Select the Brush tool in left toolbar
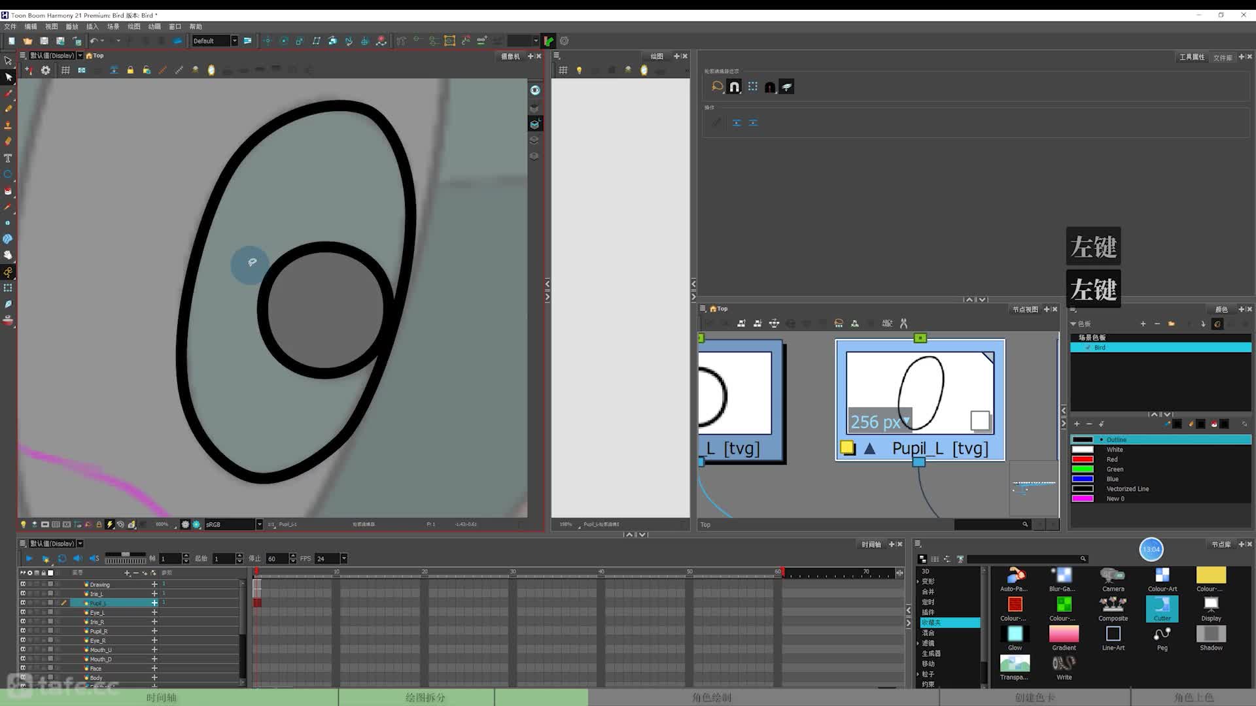Image resolution: width=1256 pixels, height=706 pixels. (x=9, y=93)
